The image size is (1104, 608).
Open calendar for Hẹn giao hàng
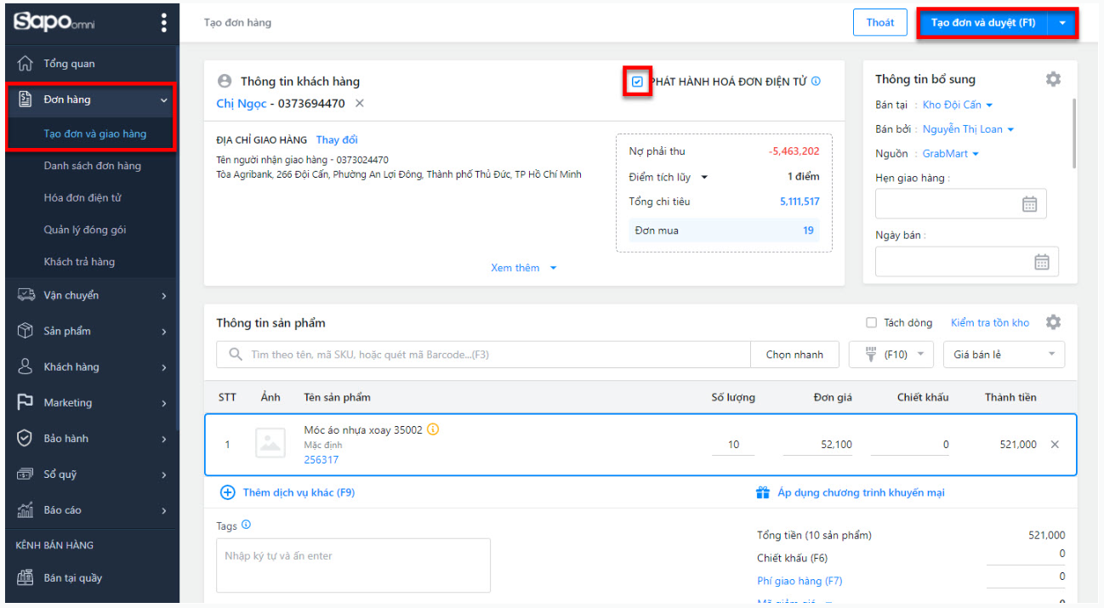(1029, 204)
